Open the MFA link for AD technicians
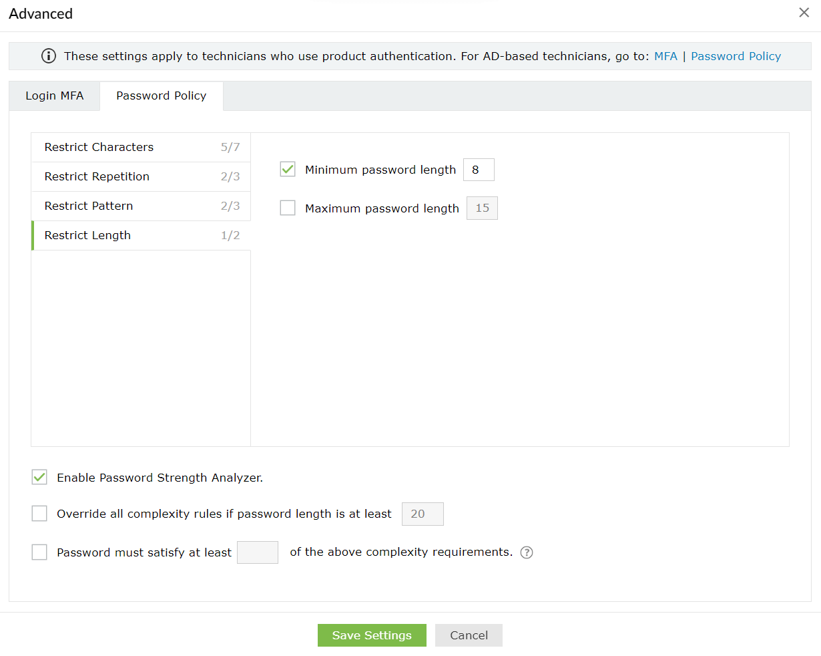 point(665,56)
